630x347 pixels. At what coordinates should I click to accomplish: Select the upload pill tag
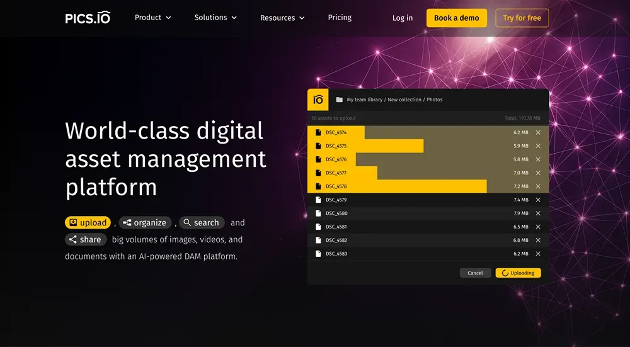tap(88, 222)
